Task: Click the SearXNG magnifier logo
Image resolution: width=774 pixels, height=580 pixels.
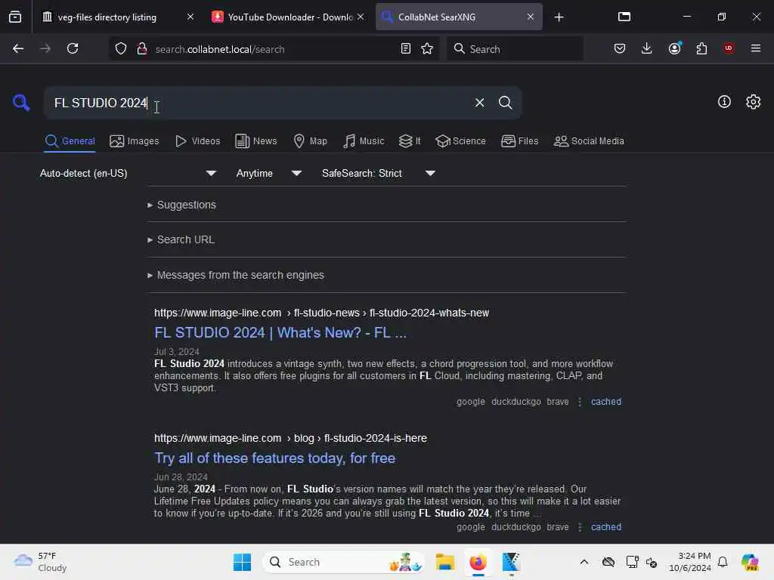Action: click(21, 103)
